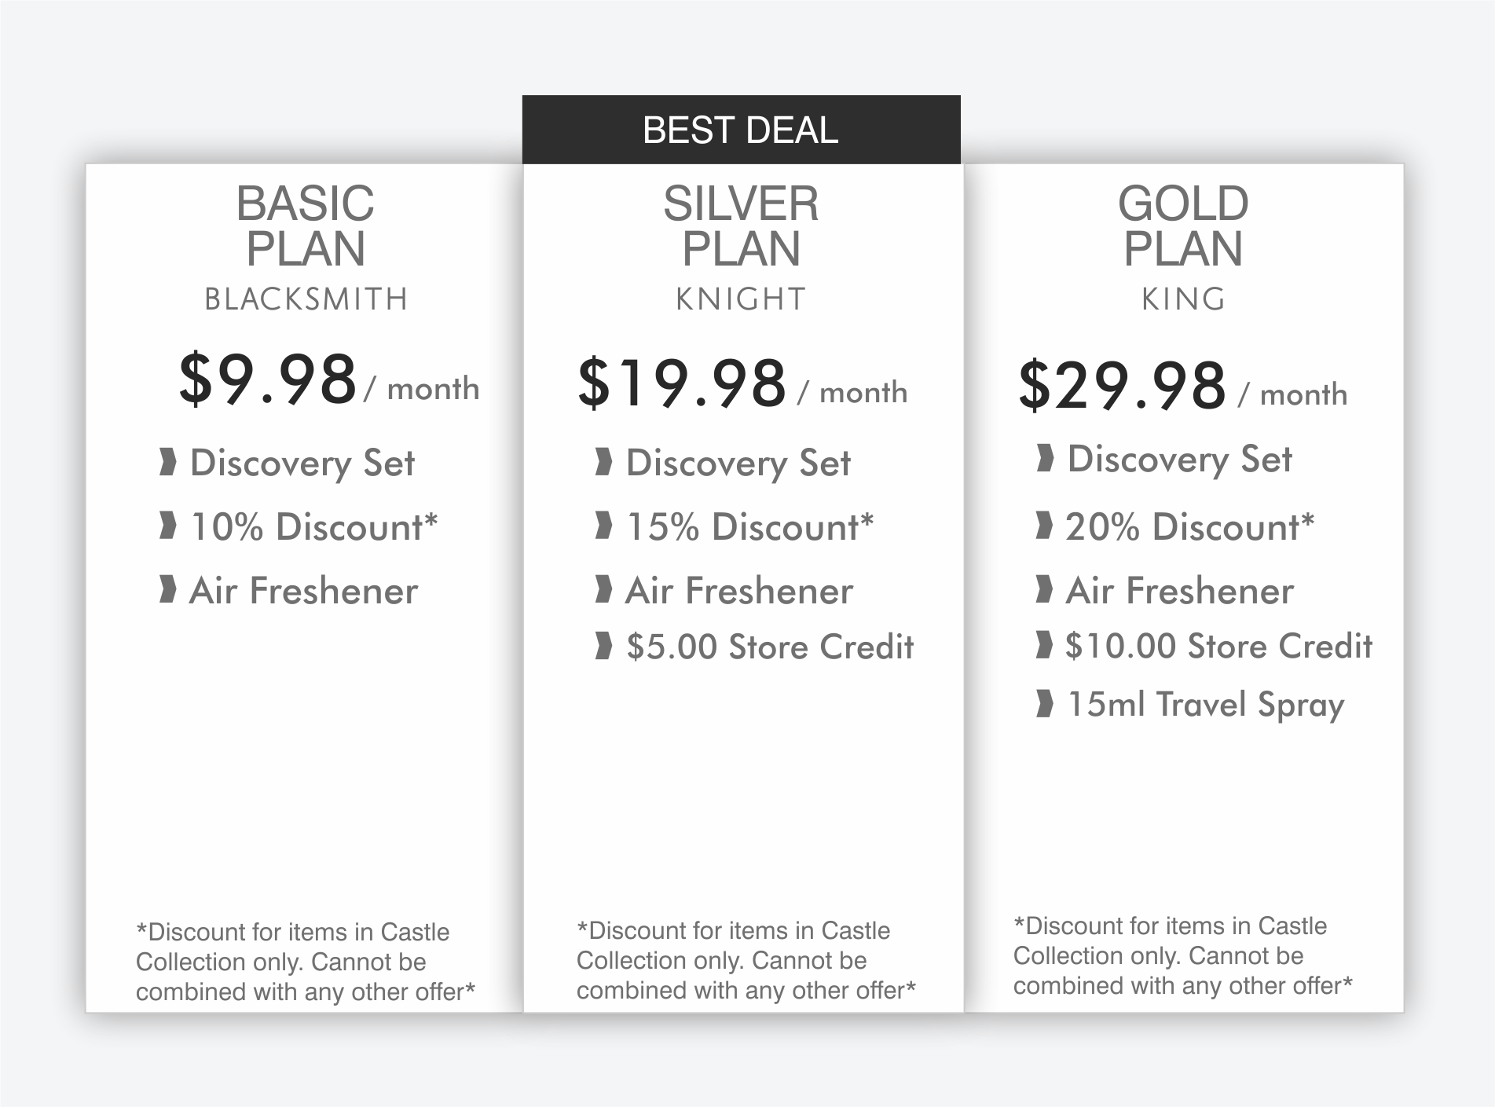
Task: Click the arrow bullet beside 20% Discount
Action: click(x=1044, y=526)
